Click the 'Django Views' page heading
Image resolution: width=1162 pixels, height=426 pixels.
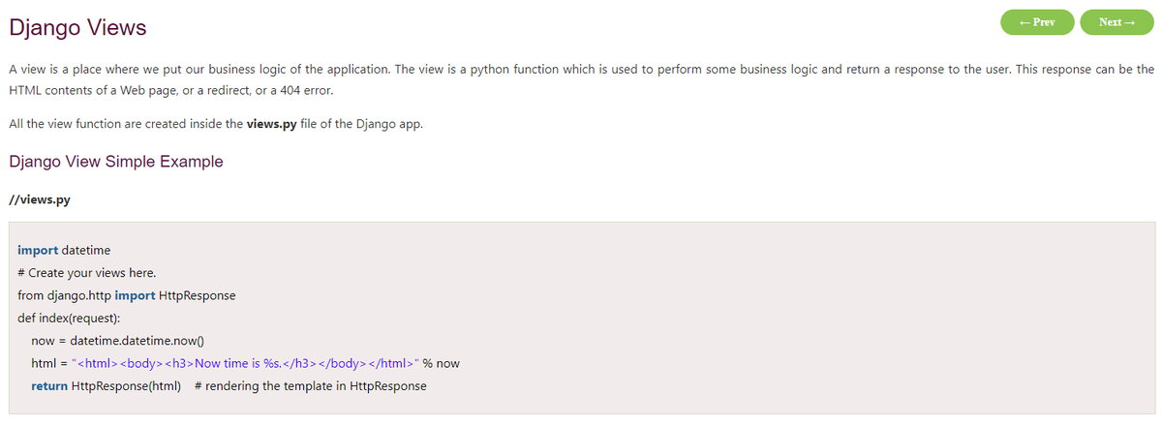[77, 28]
